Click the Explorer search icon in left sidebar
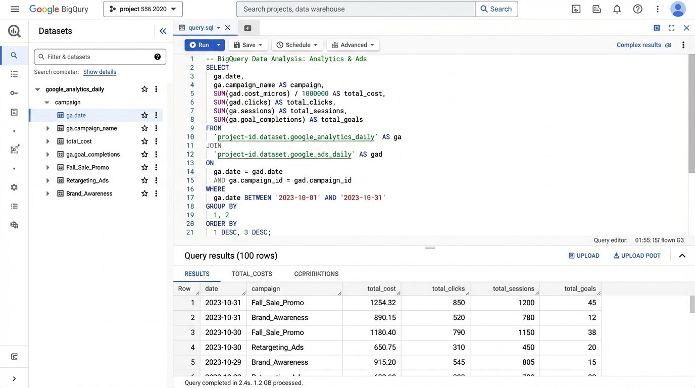 pyautogui.click(x=14, y=55)
